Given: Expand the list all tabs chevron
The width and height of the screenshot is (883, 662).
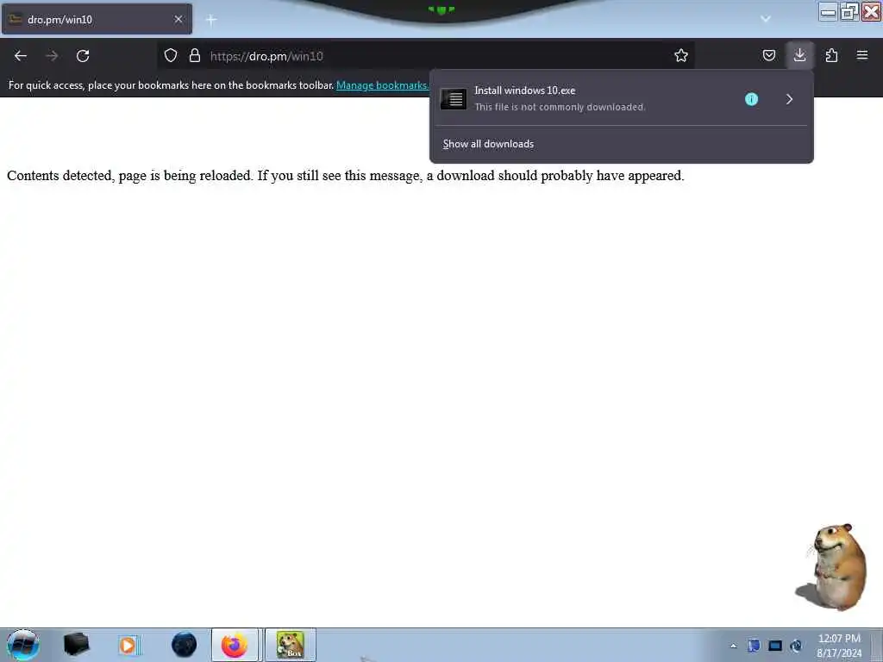Looking at the screenshot, I should 766,19.
